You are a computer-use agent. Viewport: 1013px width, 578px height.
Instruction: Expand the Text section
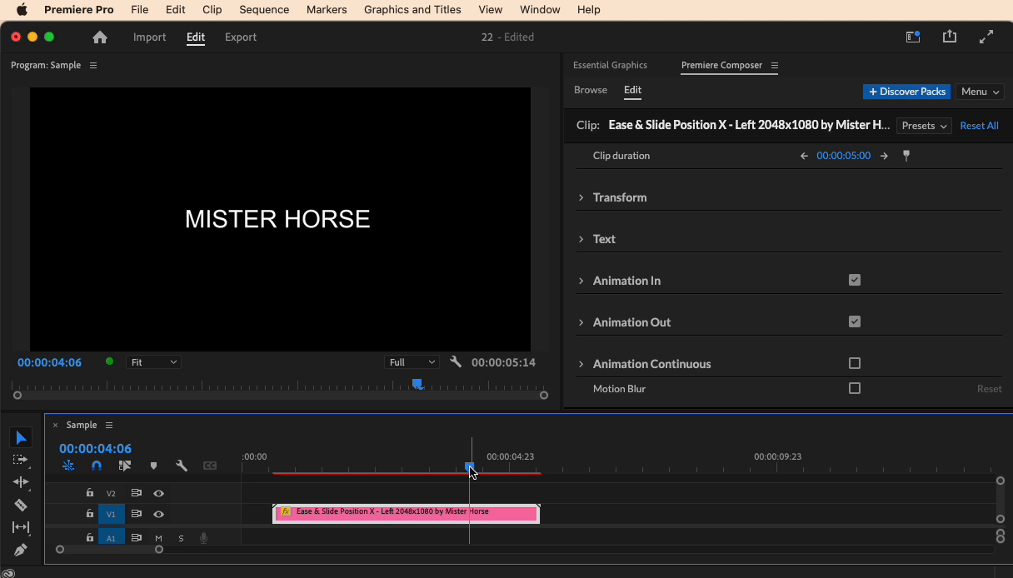tap(581, 239)
